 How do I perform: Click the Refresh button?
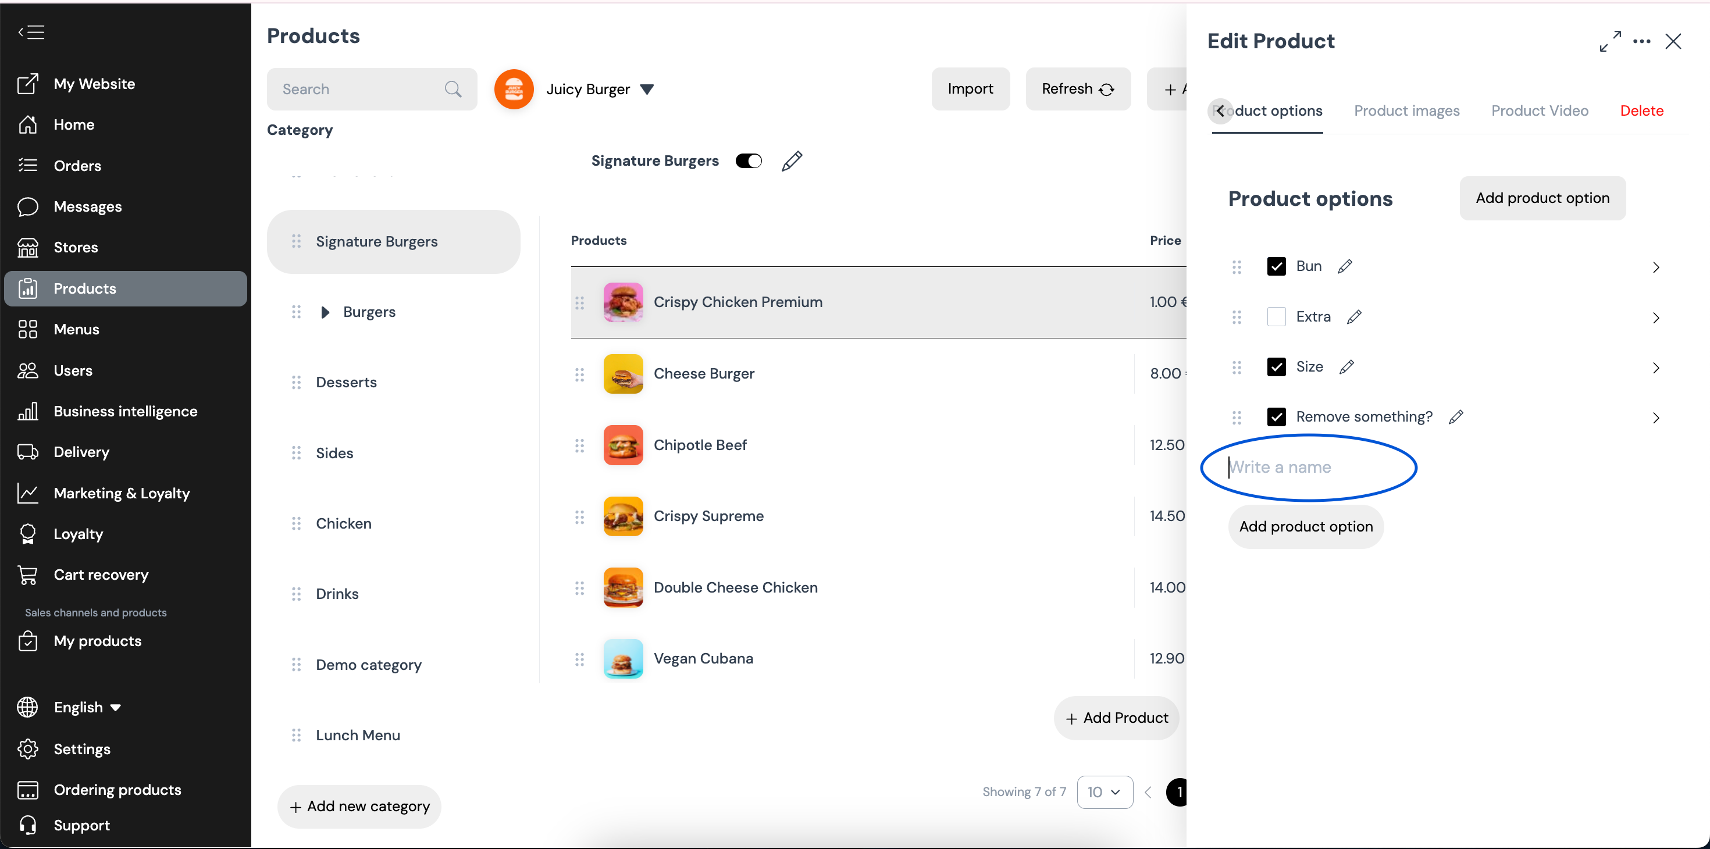click(x=1077, y=89)
